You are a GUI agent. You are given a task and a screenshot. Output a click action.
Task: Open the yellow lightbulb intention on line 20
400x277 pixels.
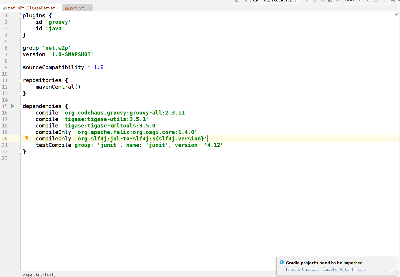click(27, 138)
